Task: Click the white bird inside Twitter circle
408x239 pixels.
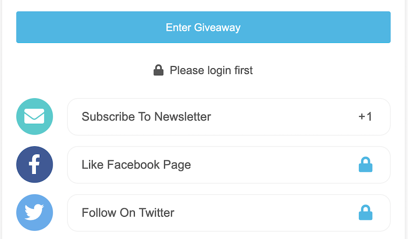Action: tap(34, 212)
